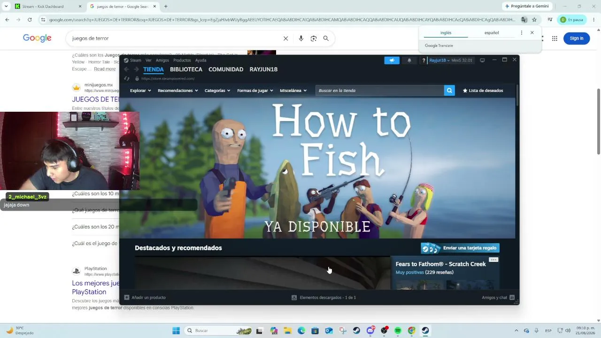This screenshot has width=601, height=338.
Task: Open Google Lens image search
Action: pos(314,38)
